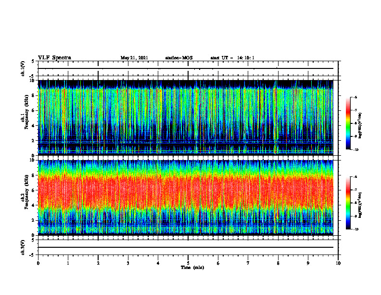Click the ch.1 color bar log(PSD) label

(x=360, y=126)
